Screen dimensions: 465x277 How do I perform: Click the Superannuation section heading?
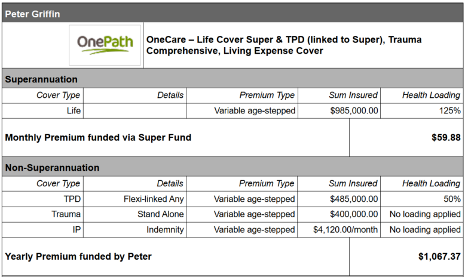pyautogui.click(x=41, y=79)
